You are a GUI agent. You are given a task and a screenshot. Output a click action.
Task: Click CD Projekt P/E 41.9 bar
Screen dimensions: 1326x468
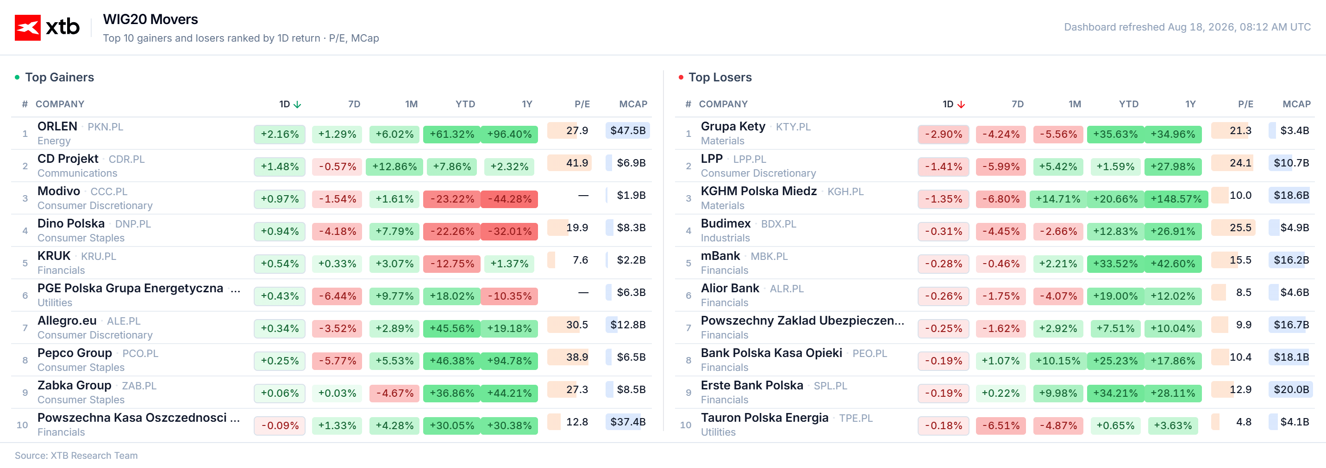(569, 163)
